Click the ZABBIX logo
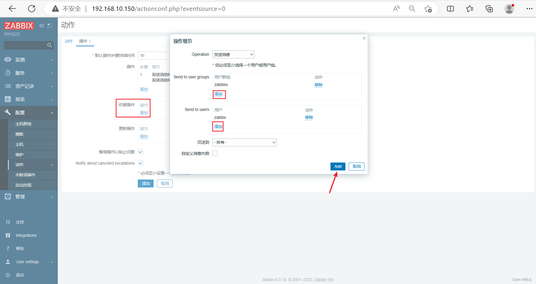The width and height of the screenshot is (536, 284). tap(19, 26)
